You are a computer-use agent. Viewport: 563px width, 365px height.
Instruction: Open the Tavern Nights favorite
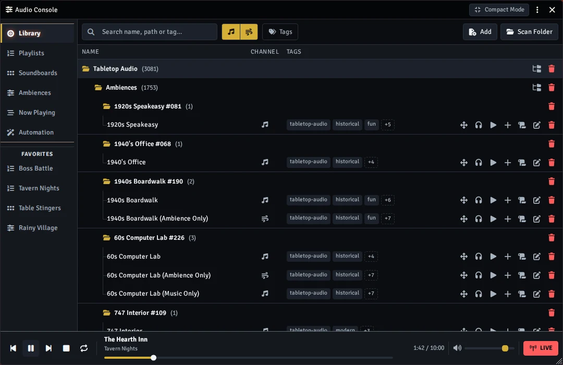(38, 188)
